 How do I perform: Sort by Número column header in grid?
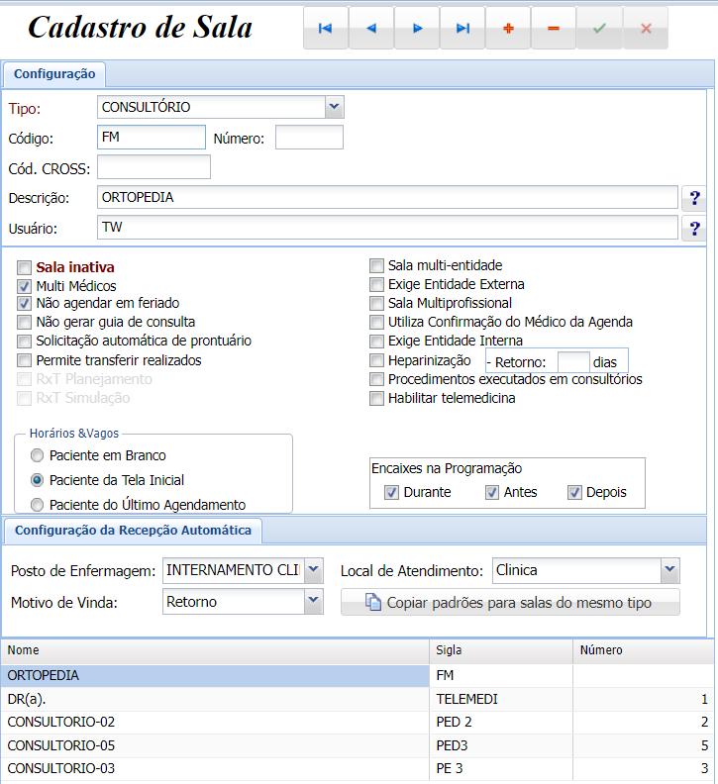[x=644, y=650]
